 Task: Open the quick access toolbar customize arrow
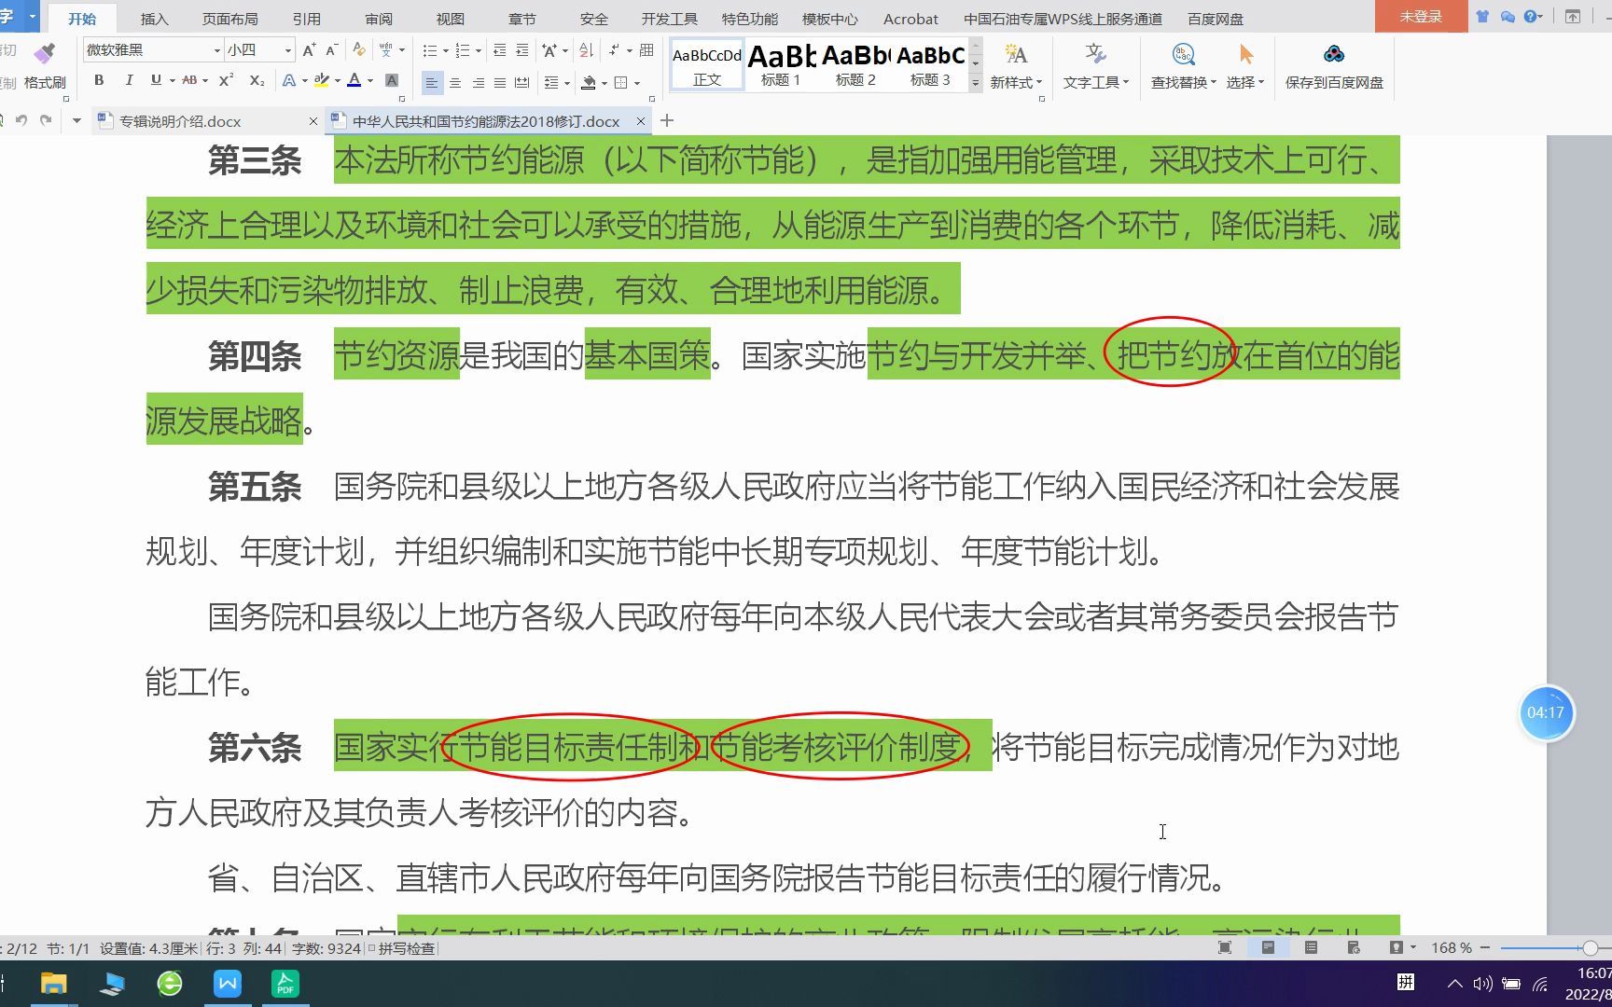(76, 120)
